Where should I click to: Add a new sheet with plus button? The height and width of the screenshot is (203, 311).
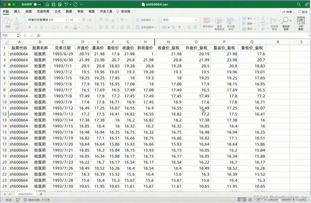(x=41, y=194)
